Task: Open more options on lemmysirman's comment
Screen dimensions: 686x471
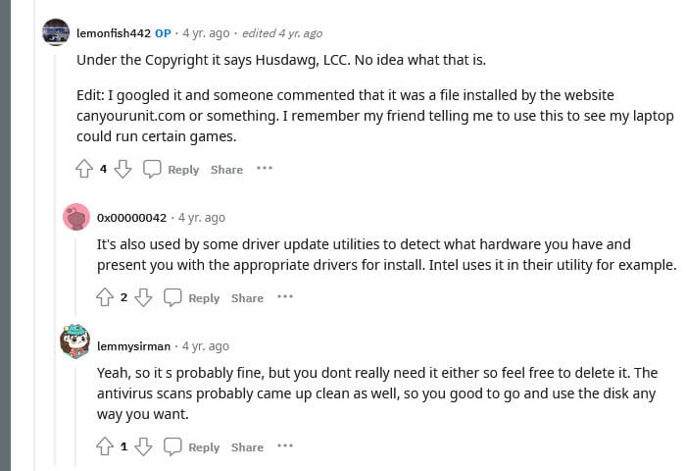Action: pos(285,446)
